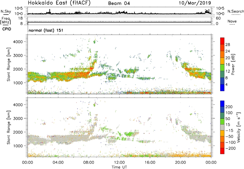Click the '18' frequency axis value
The width and height of the screenshot is (244, 169).
click(x=20, y=18)
